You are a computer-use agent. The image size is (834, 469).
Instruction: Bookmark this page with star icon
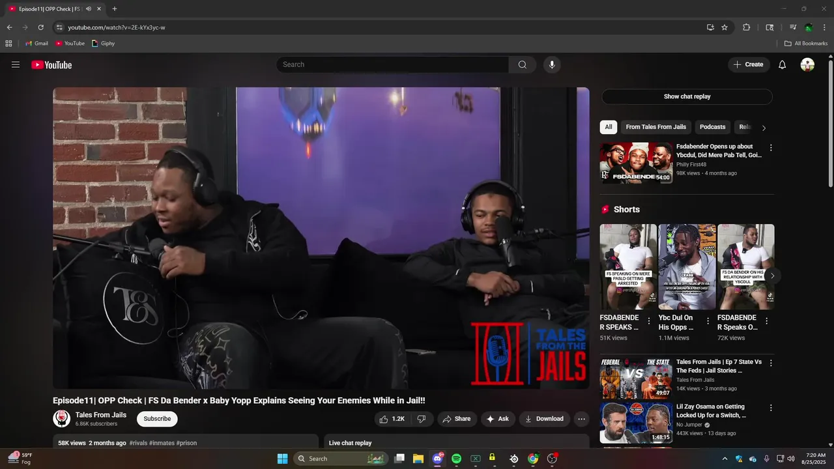click(x=725, y=27)
